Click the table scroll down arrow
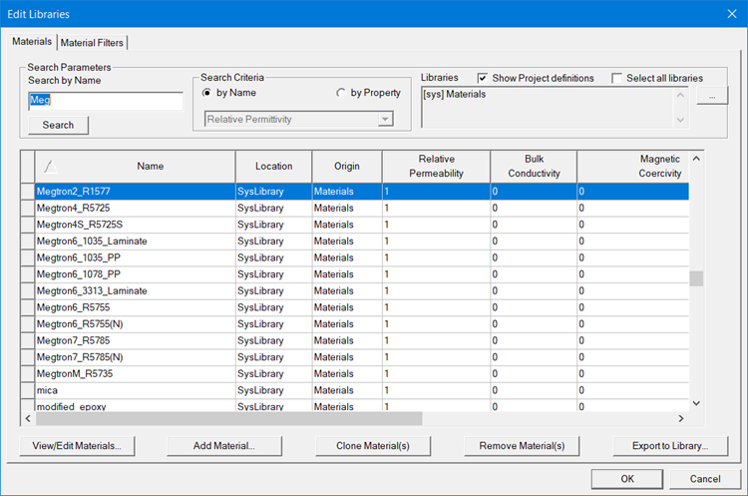748x497 pixels. (x=696, y=403)
